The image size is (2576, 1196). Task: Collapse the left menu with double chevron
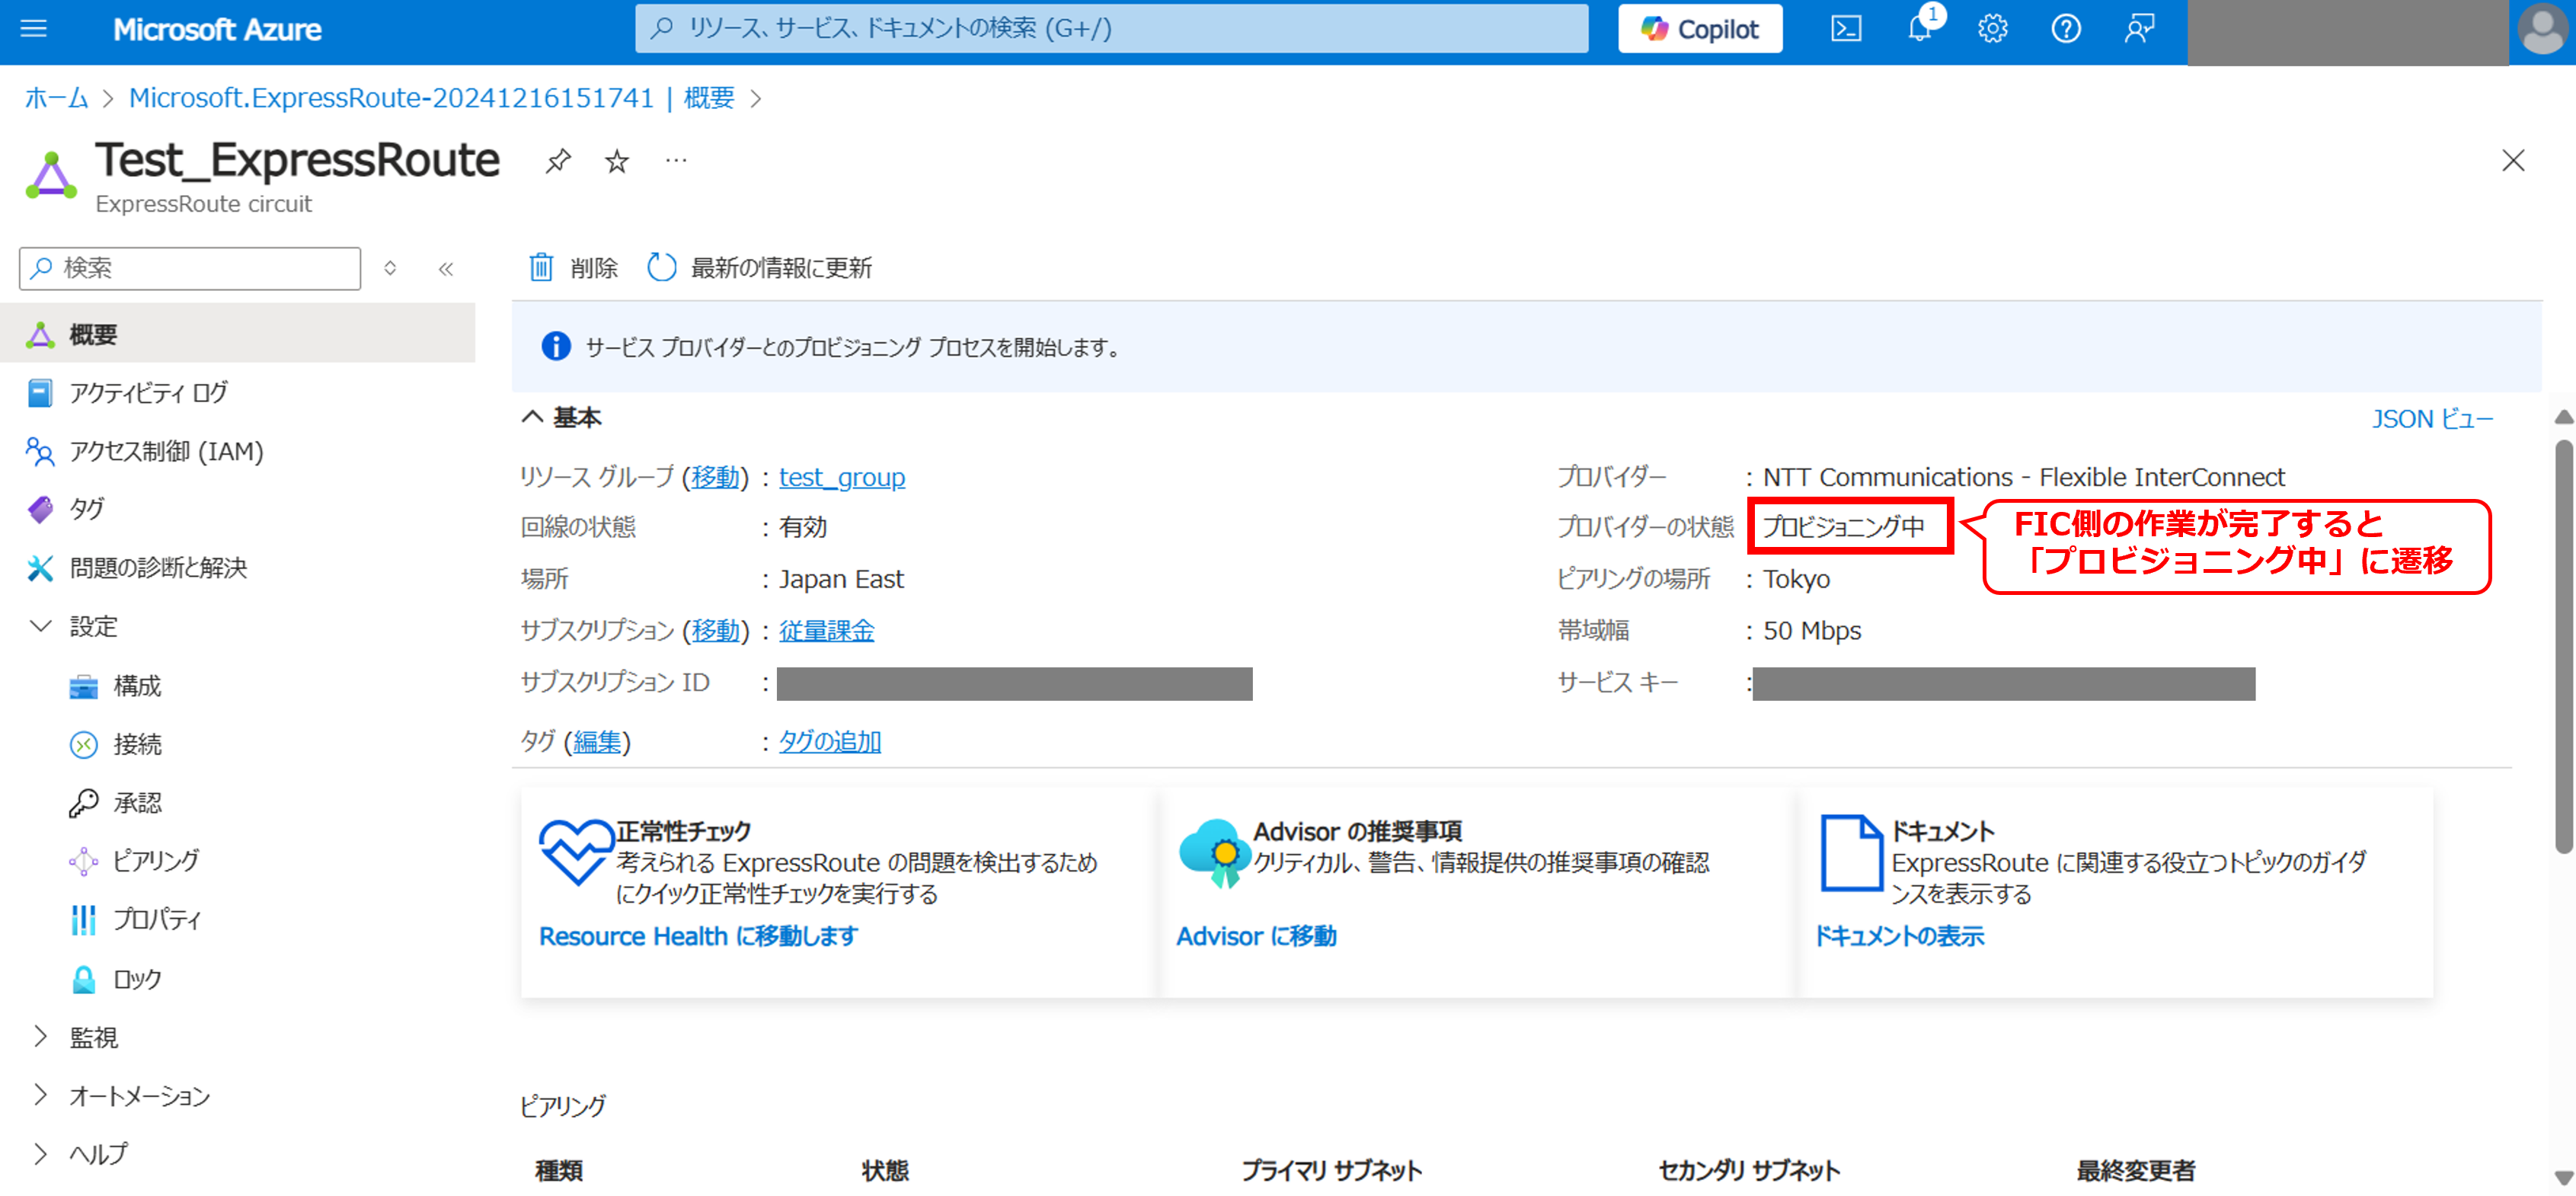(446, 268)
